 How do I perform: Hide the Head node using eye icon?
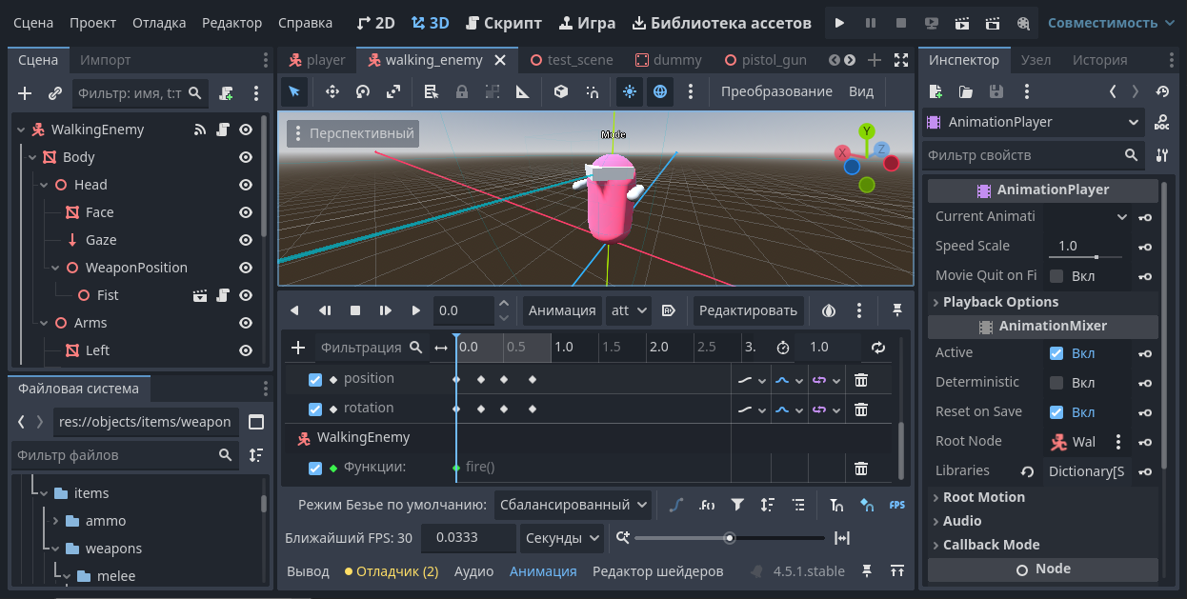(246, 185)
